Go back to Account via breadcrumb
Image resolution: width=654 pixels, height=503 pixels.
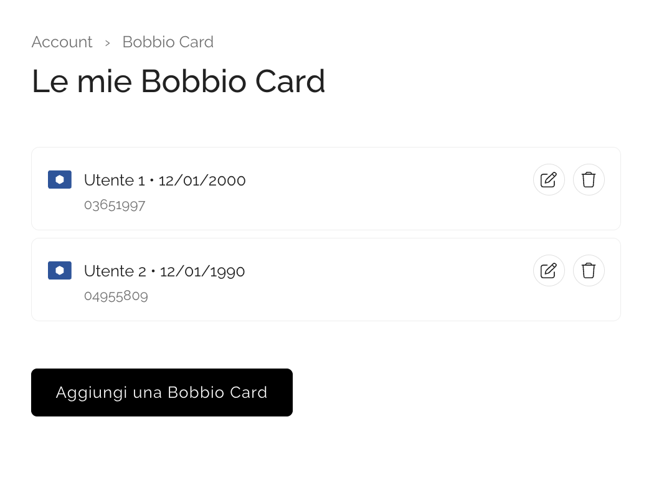pyautogui.click(x=62, y=42)
